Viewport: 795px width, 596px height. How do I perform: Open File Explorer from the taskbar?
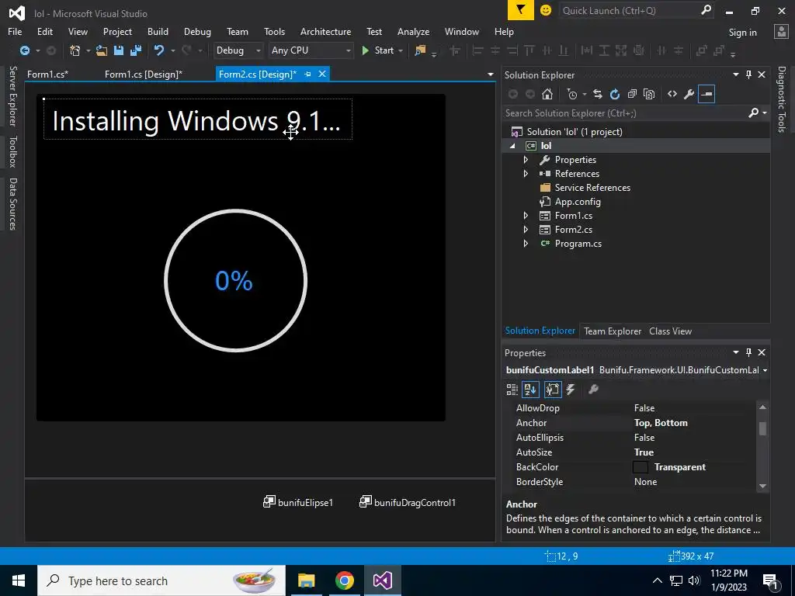point(306,580)
